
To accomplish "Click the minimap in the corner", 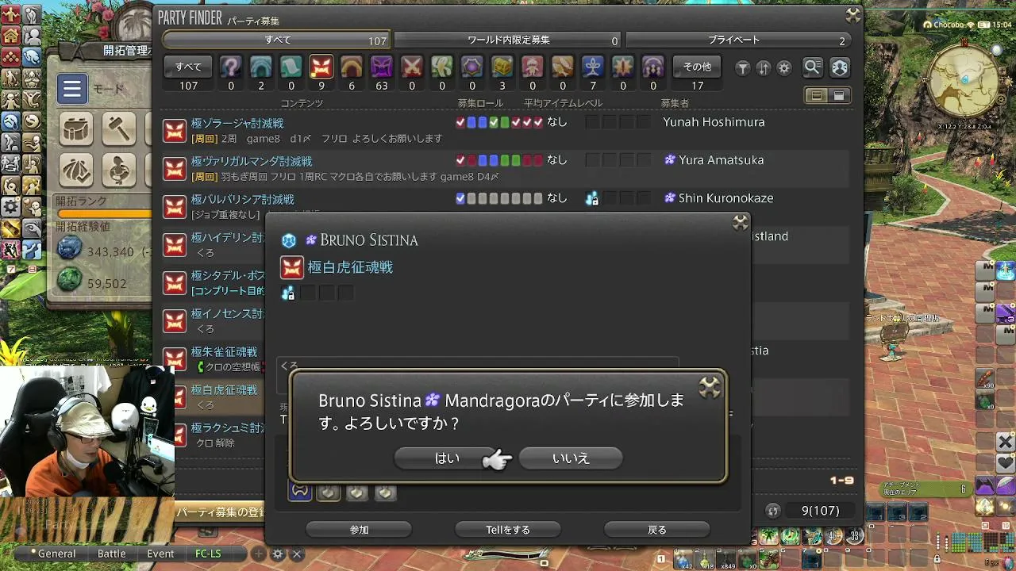I will pos(965,81).
